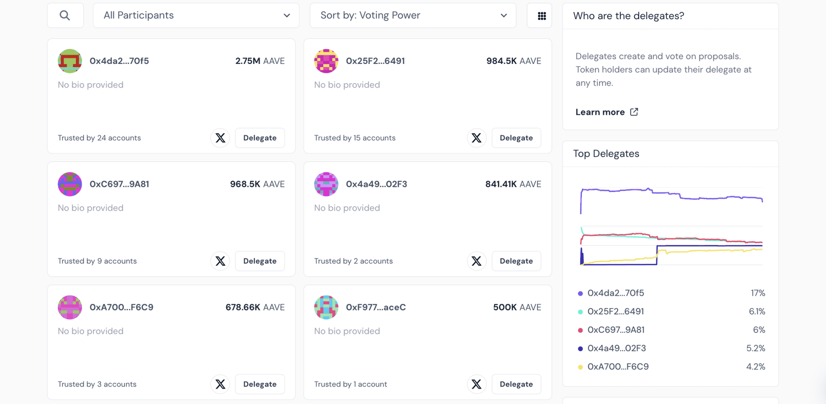Open X profile of 0xA700...F6C9
This screenshot has height=404, width=826.
pyautogui.click(x=220, y=384)
